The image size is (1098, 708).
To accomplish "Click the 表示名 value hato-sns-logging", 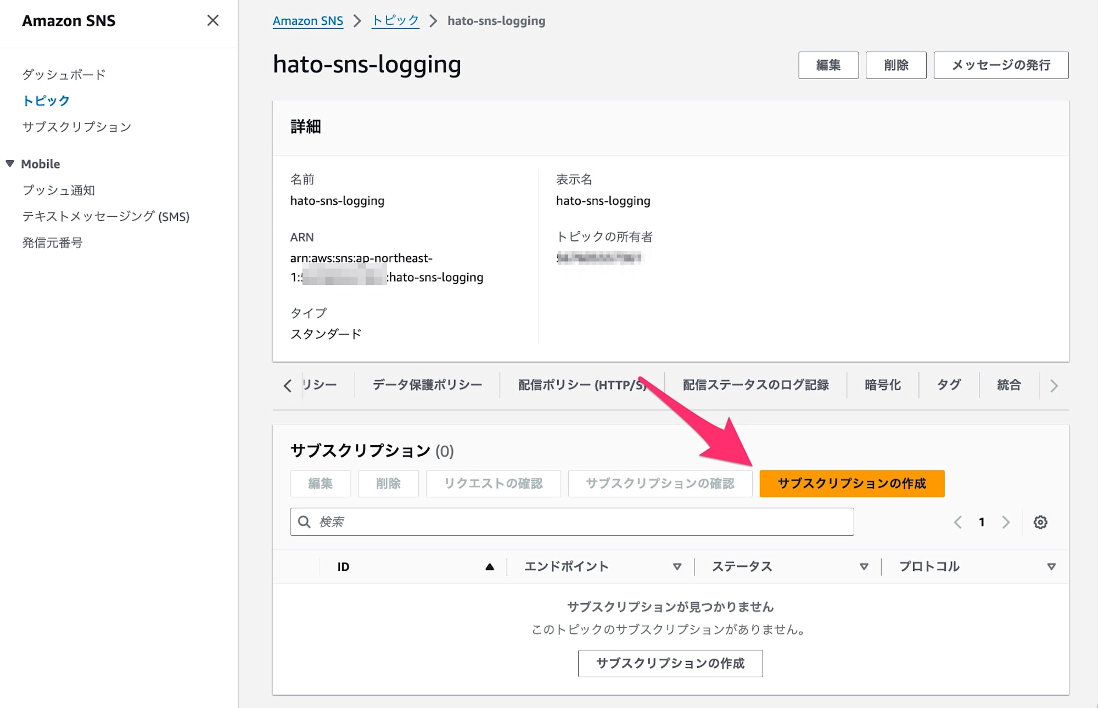I will coord(603,201).
